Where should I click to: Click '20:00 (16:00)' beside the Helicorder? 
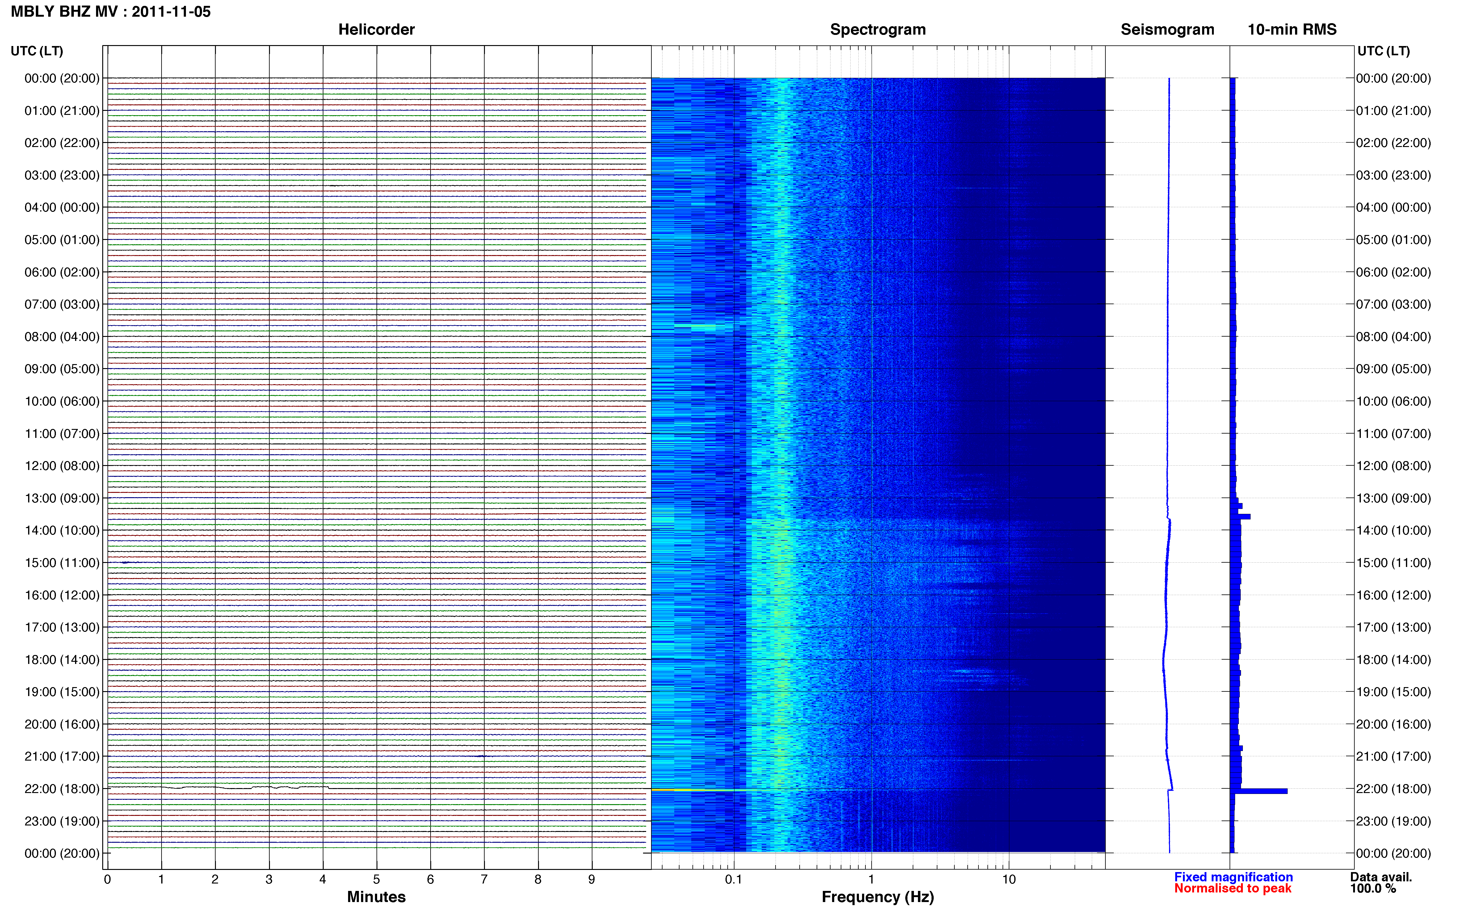[x=62, y=724]
